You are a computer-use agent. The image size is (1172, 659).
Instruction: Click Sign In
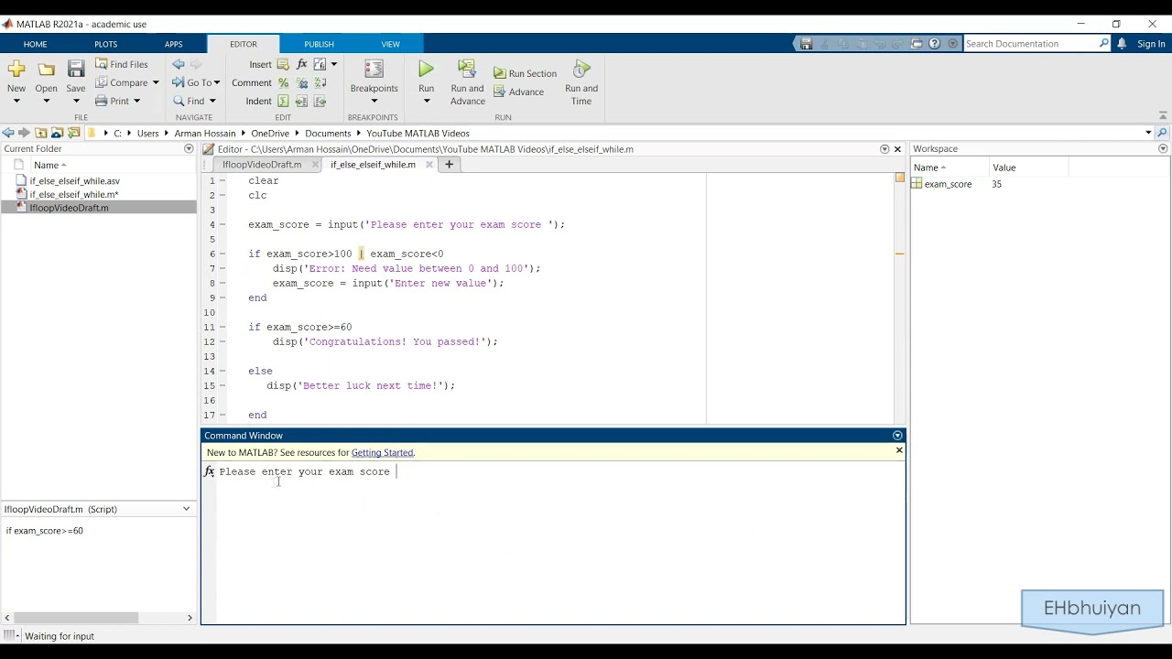click(1151, 44)
